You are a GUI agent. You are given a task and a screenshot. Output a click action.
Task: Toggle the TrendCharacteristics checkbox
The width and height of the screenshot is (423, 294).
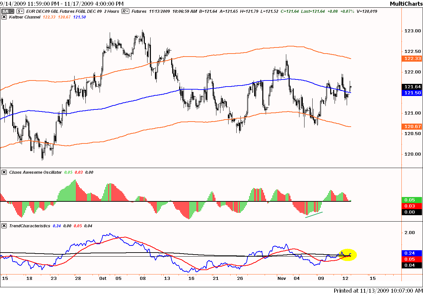(x=4, y=226)
